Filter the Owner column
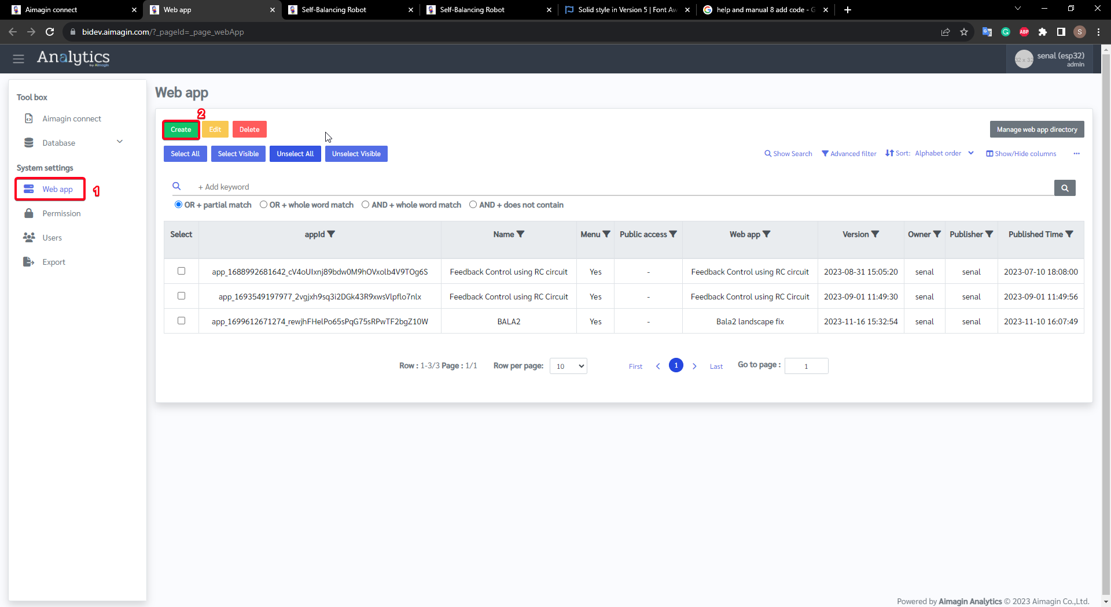This screenshot has width=1111, height=607. [937, 234]
